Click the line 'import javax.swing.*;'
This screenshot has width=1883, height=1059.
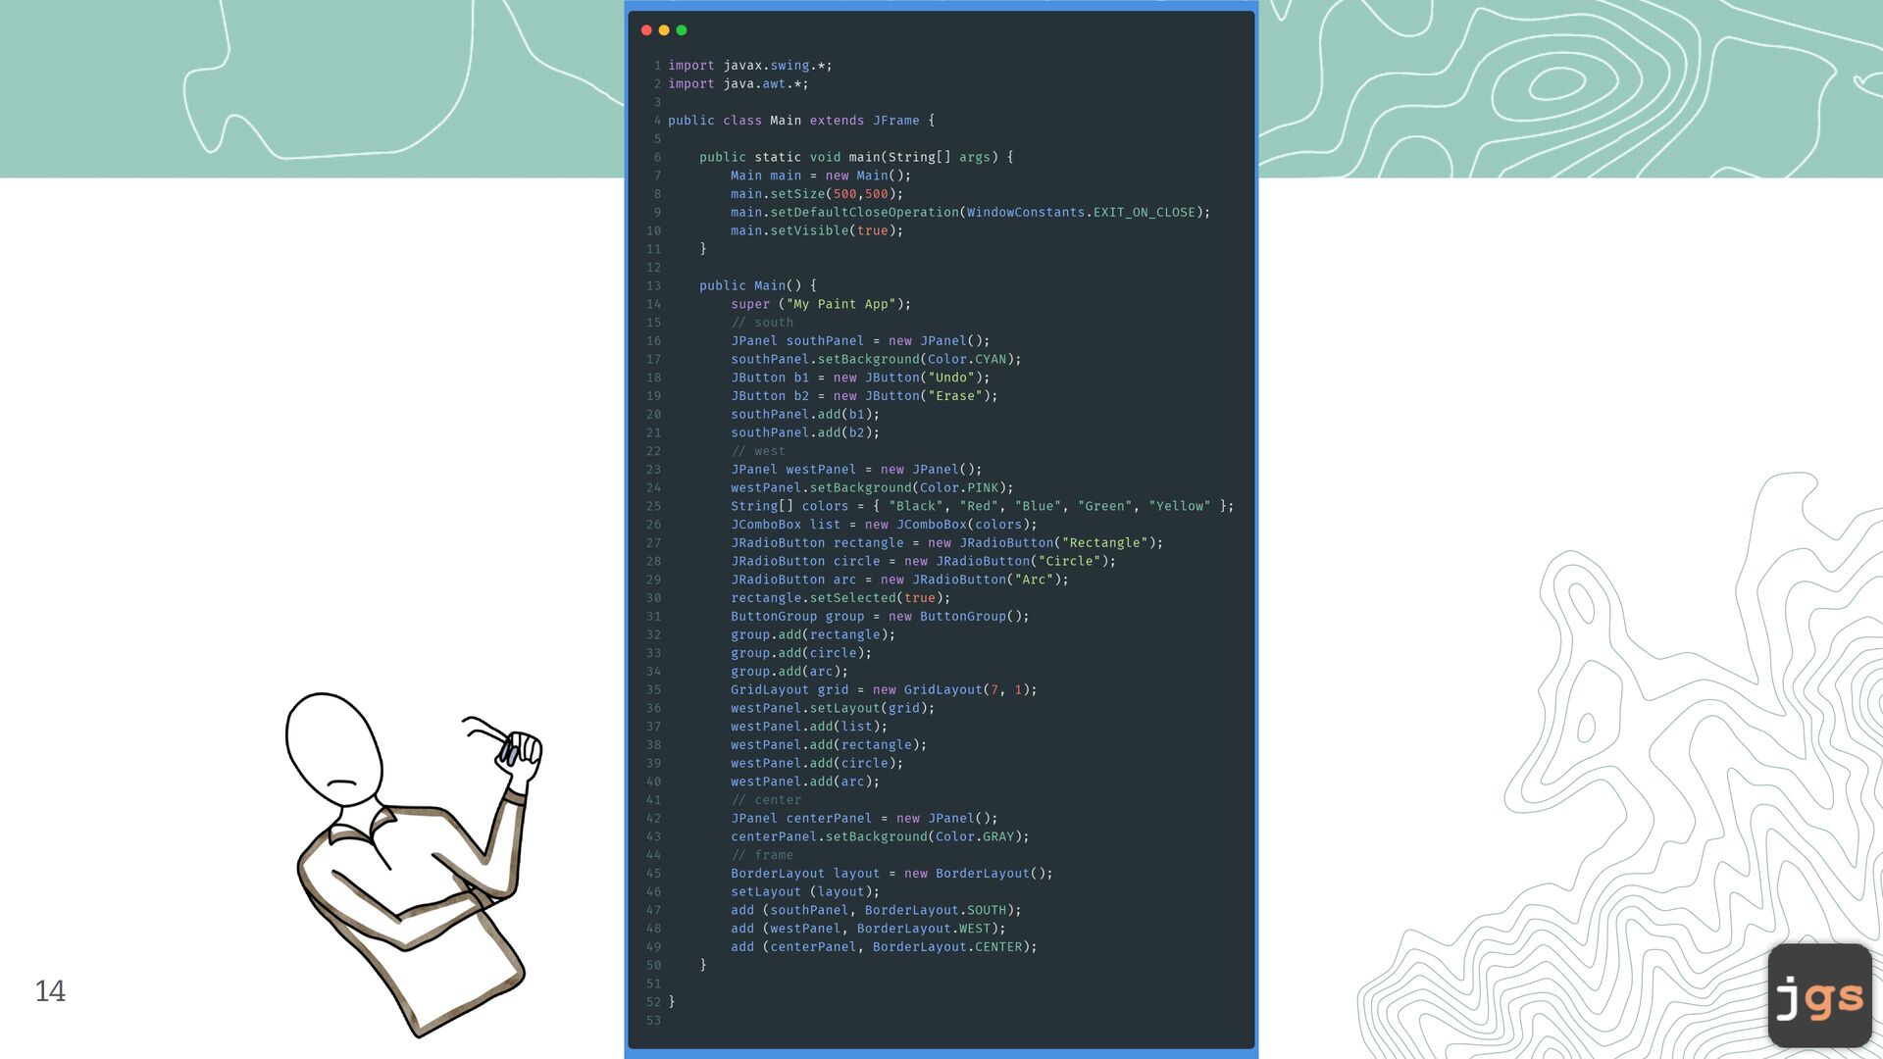(x=750, y=66)
